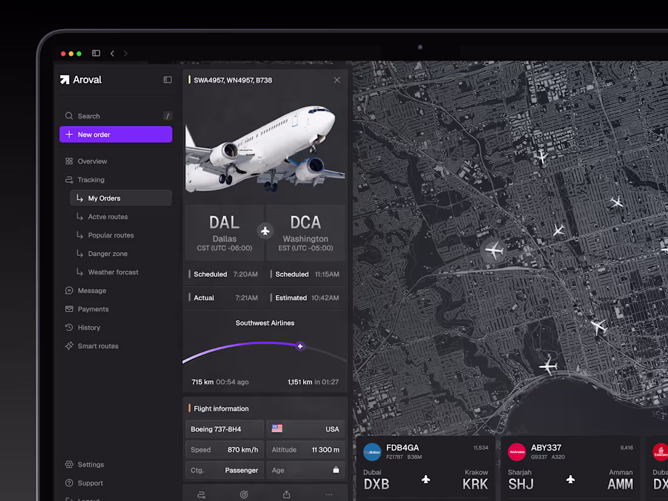Click the History clock icon

(x=69, y=327)
